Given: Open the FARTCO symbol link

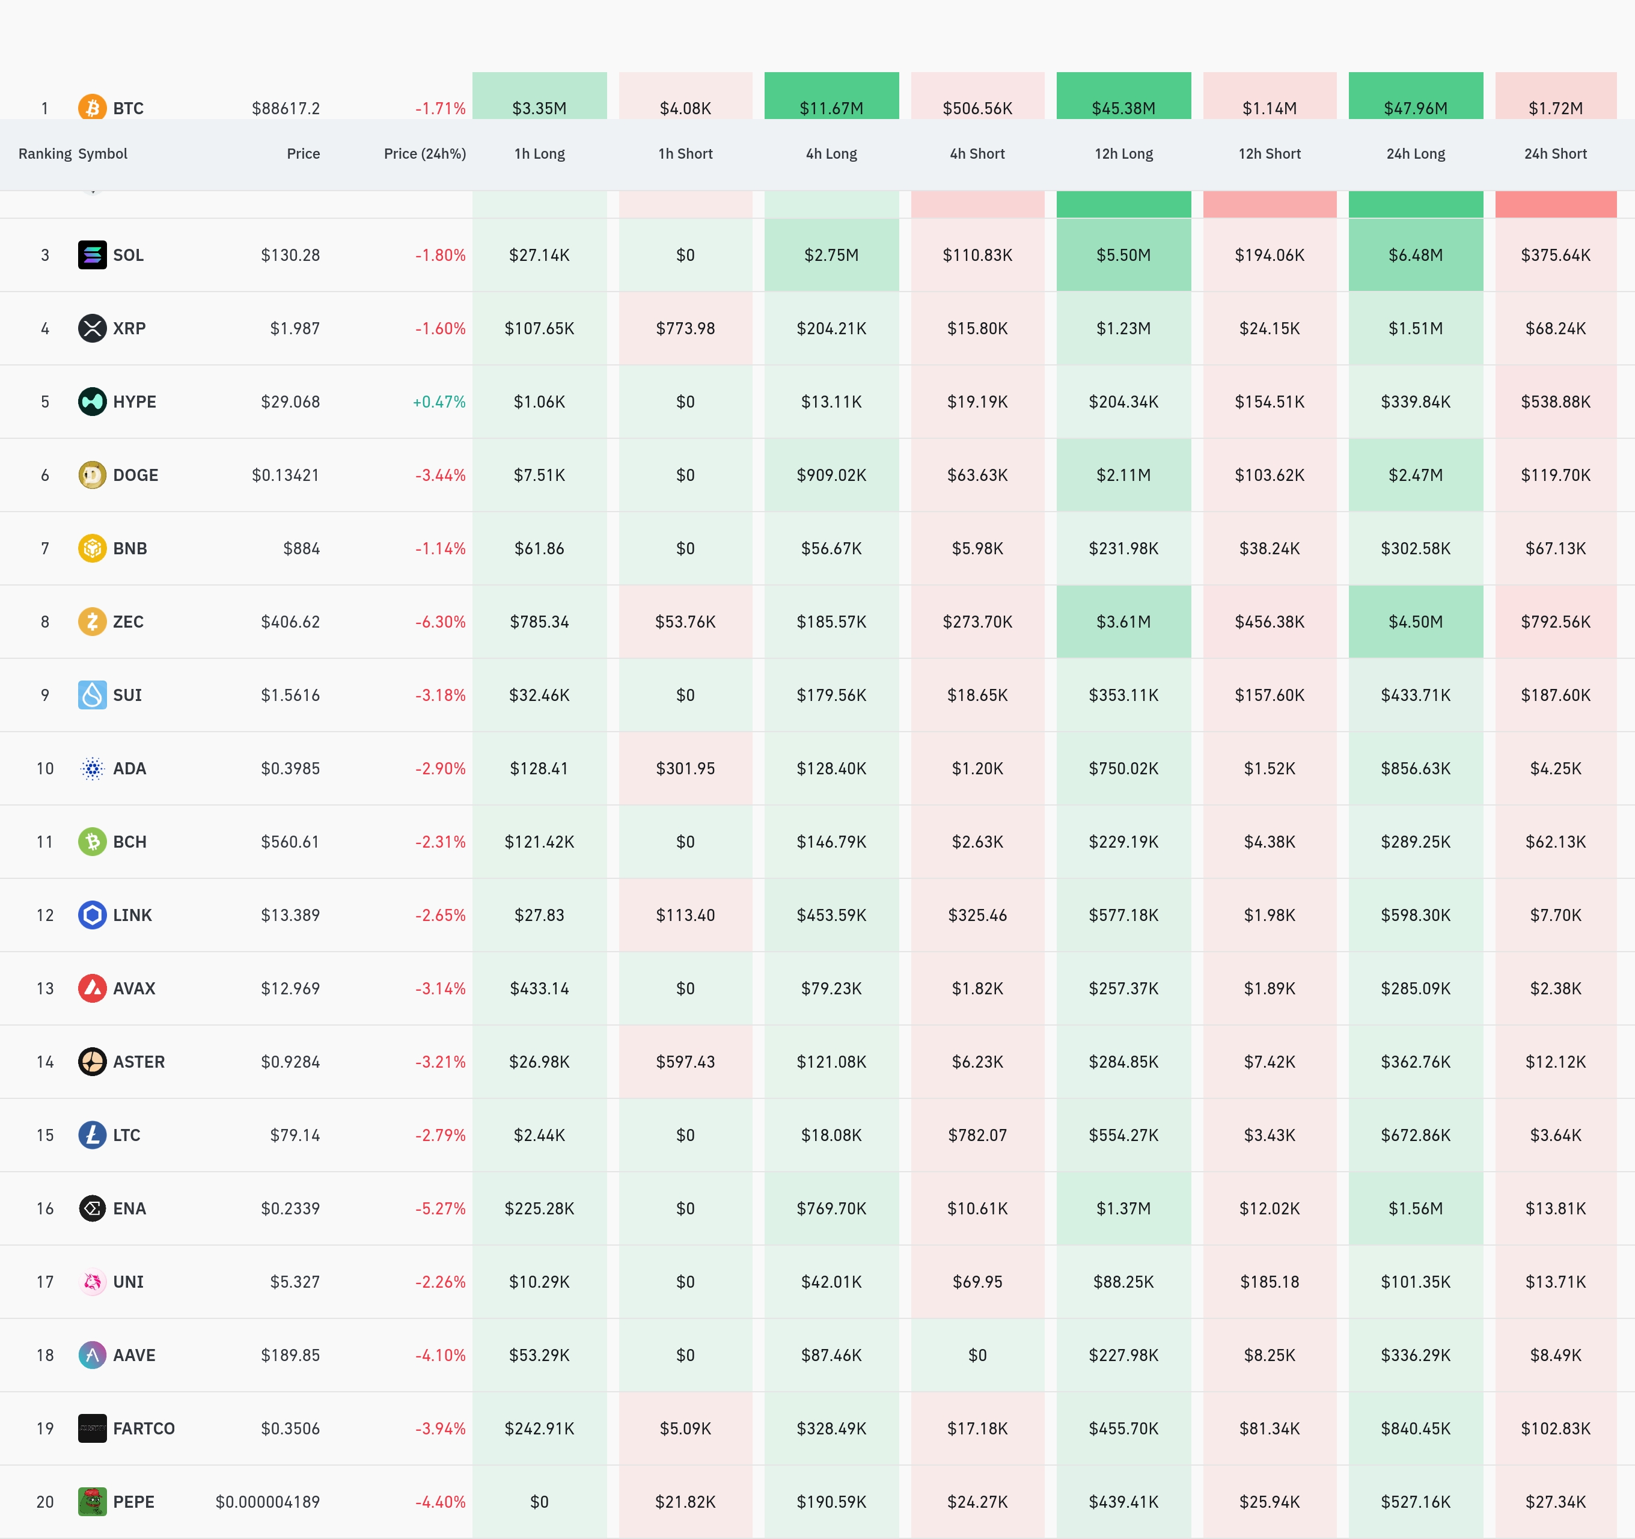Looking at the screenshot, I should (x=144, y=1428).
